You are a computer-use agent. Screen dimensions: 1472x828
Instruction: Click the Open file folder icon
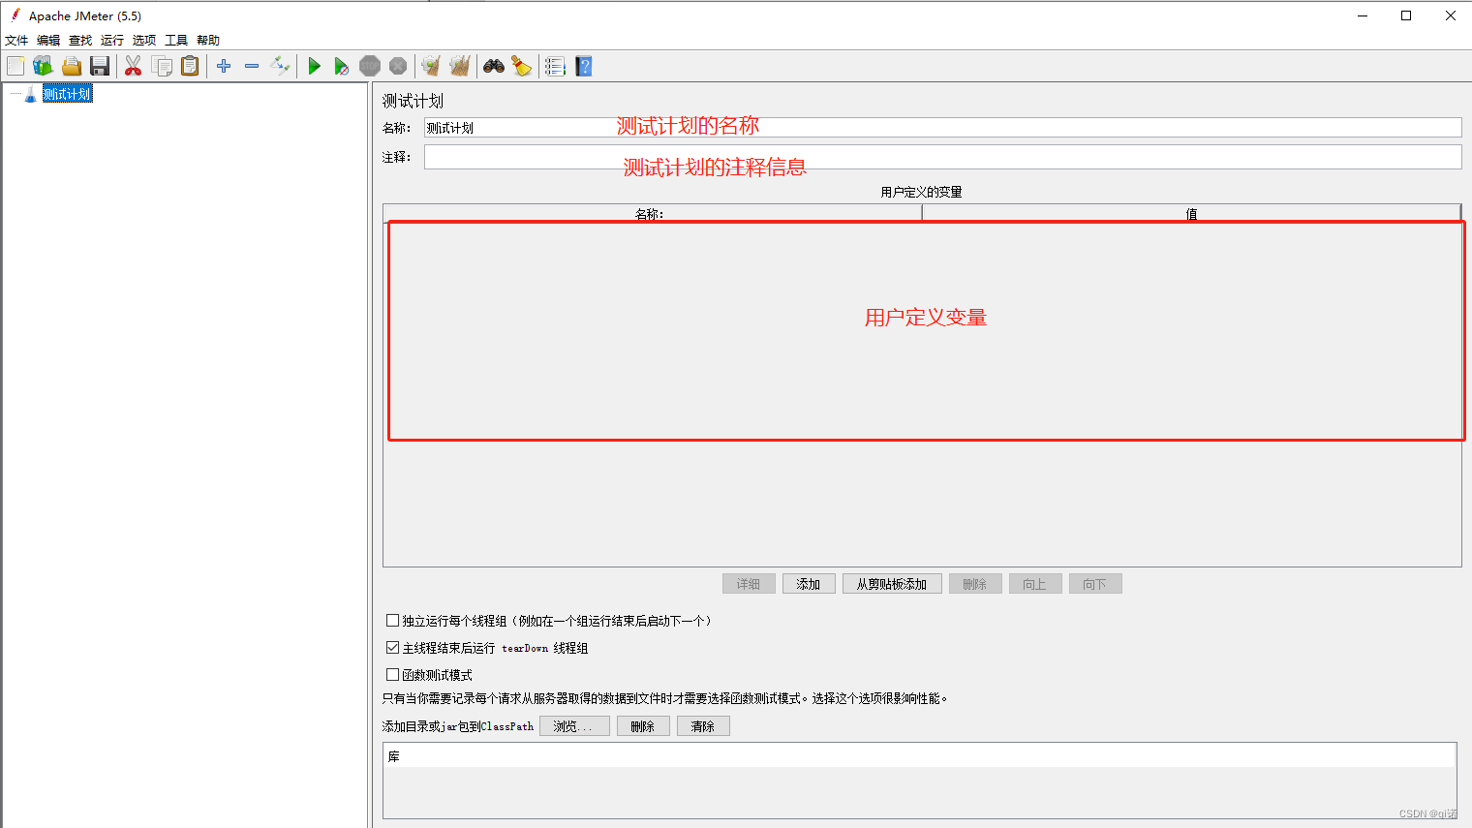coord(71,66)
